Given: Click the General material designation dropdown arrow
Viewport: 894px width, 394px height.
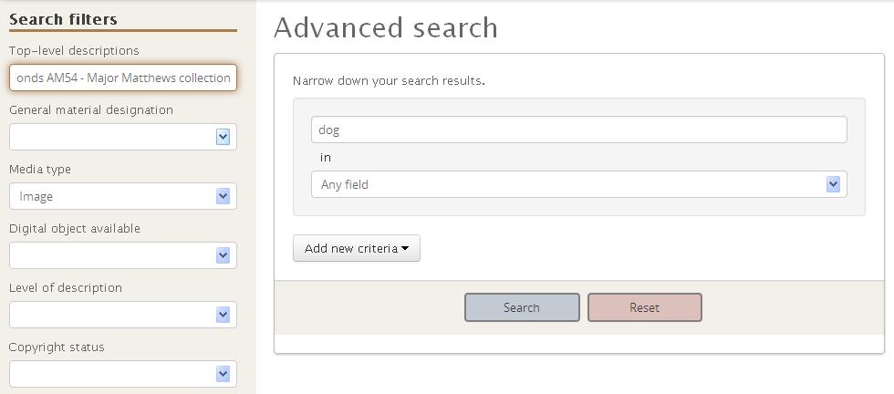Looking at the screenshot, I should pyautogui.click(x=223, y=137).
